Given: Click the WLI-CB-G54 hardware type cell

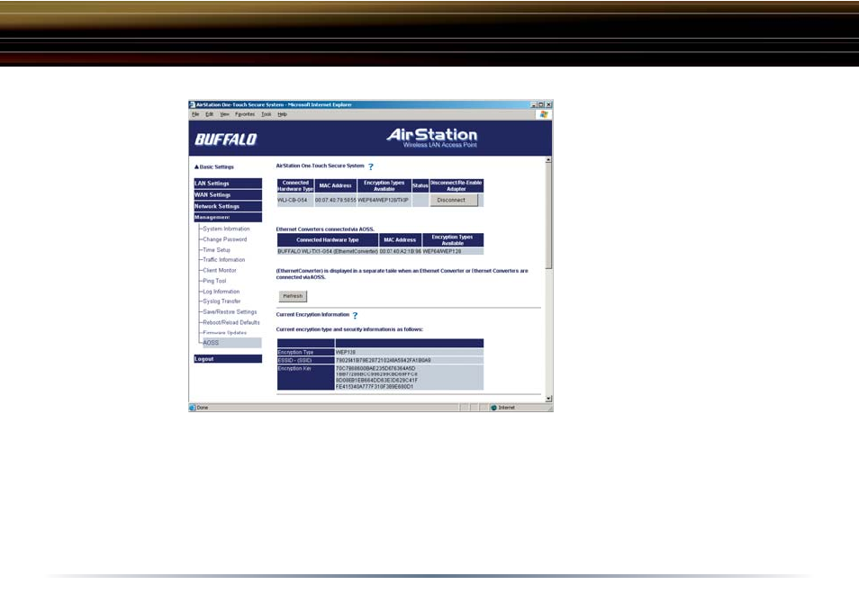Looking at the screenshot, I should (295, 201).
